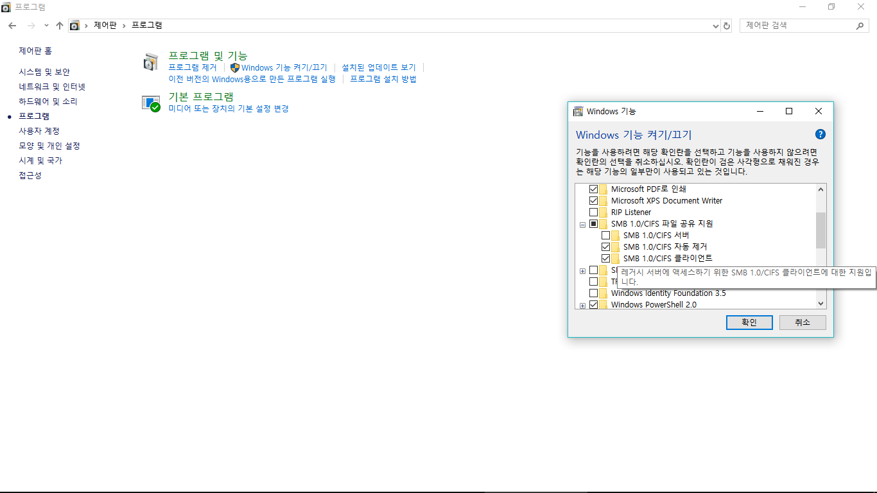Click 미디어 또는 장치의 기본 설정 변경
877x493 pixels.
click(229, 108)
